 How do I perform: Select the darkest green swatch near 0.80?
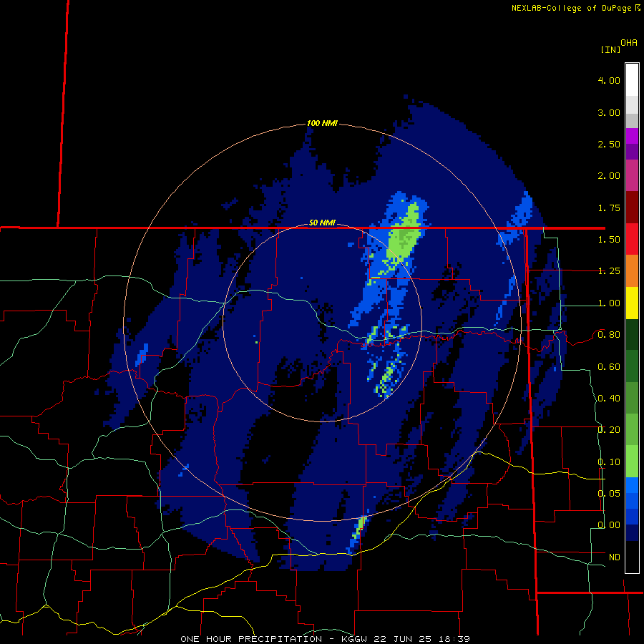pyautogui.click(x=632, y=335)
